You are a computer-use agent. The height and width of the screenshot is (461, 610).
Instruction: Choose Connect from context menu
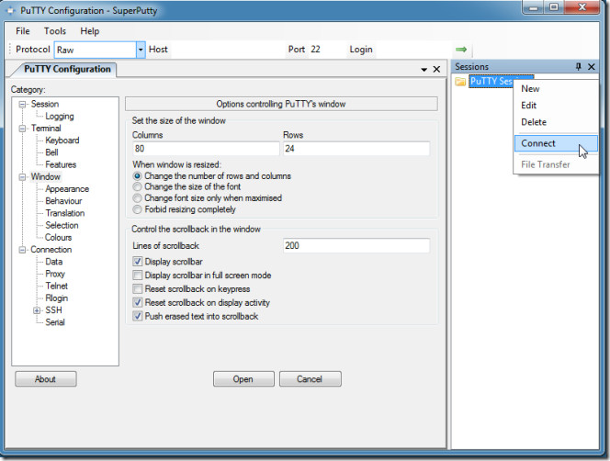[556, 143]
